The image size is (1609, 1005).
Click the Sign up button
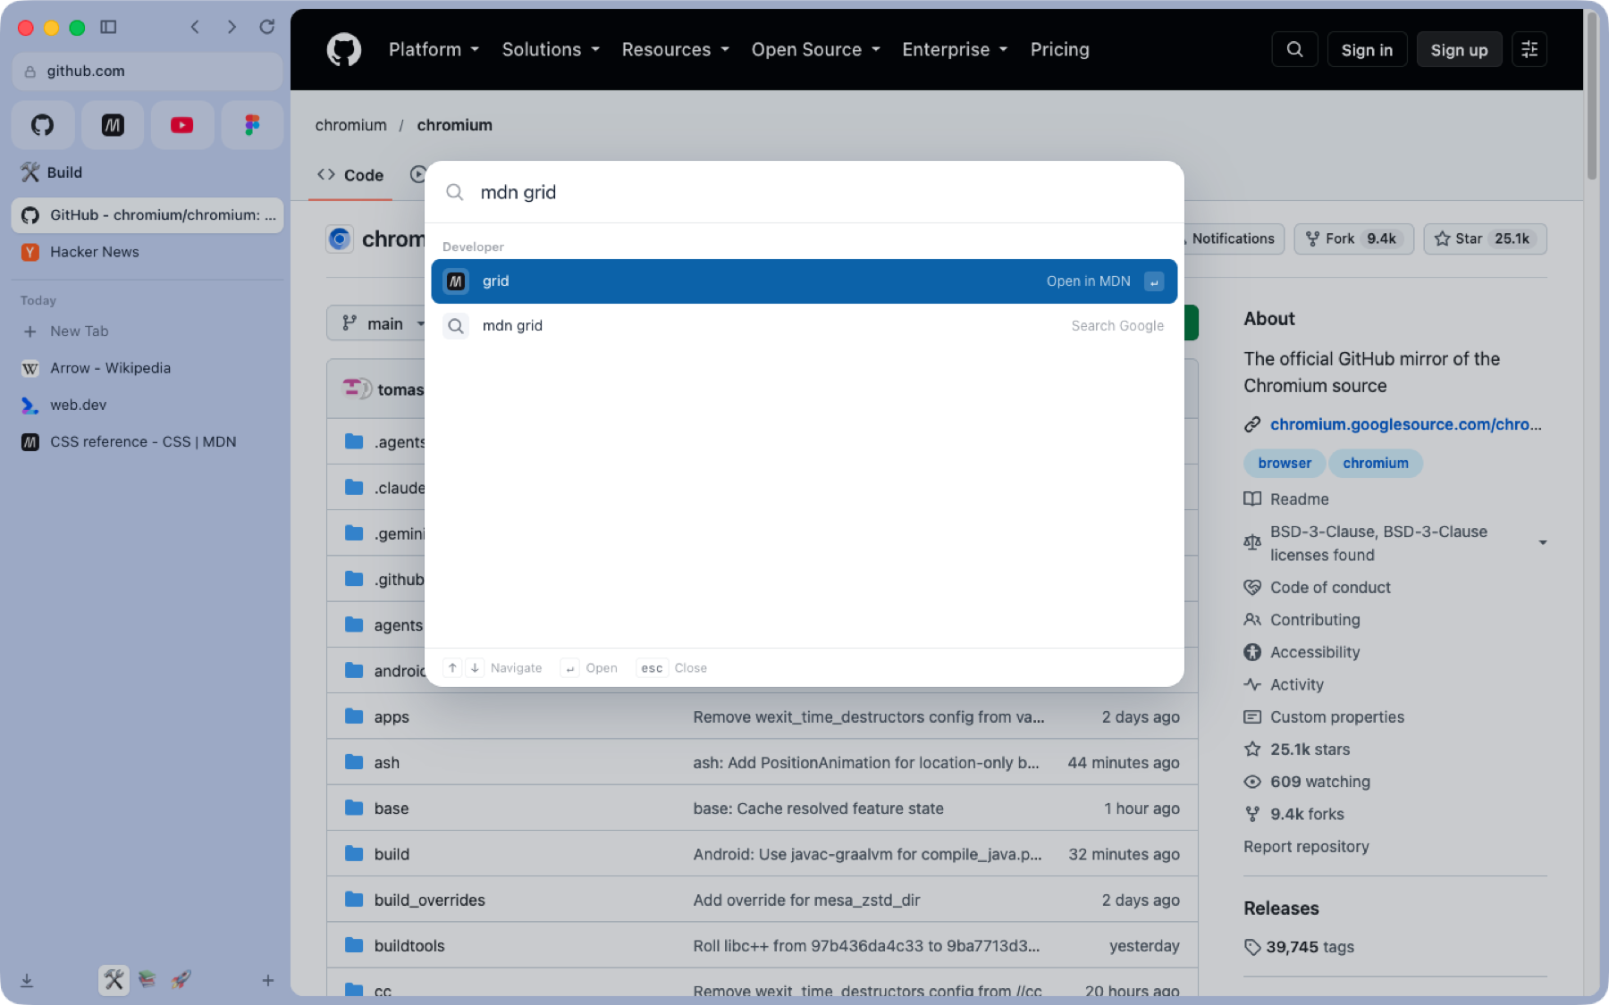[x=1459, y=49]
